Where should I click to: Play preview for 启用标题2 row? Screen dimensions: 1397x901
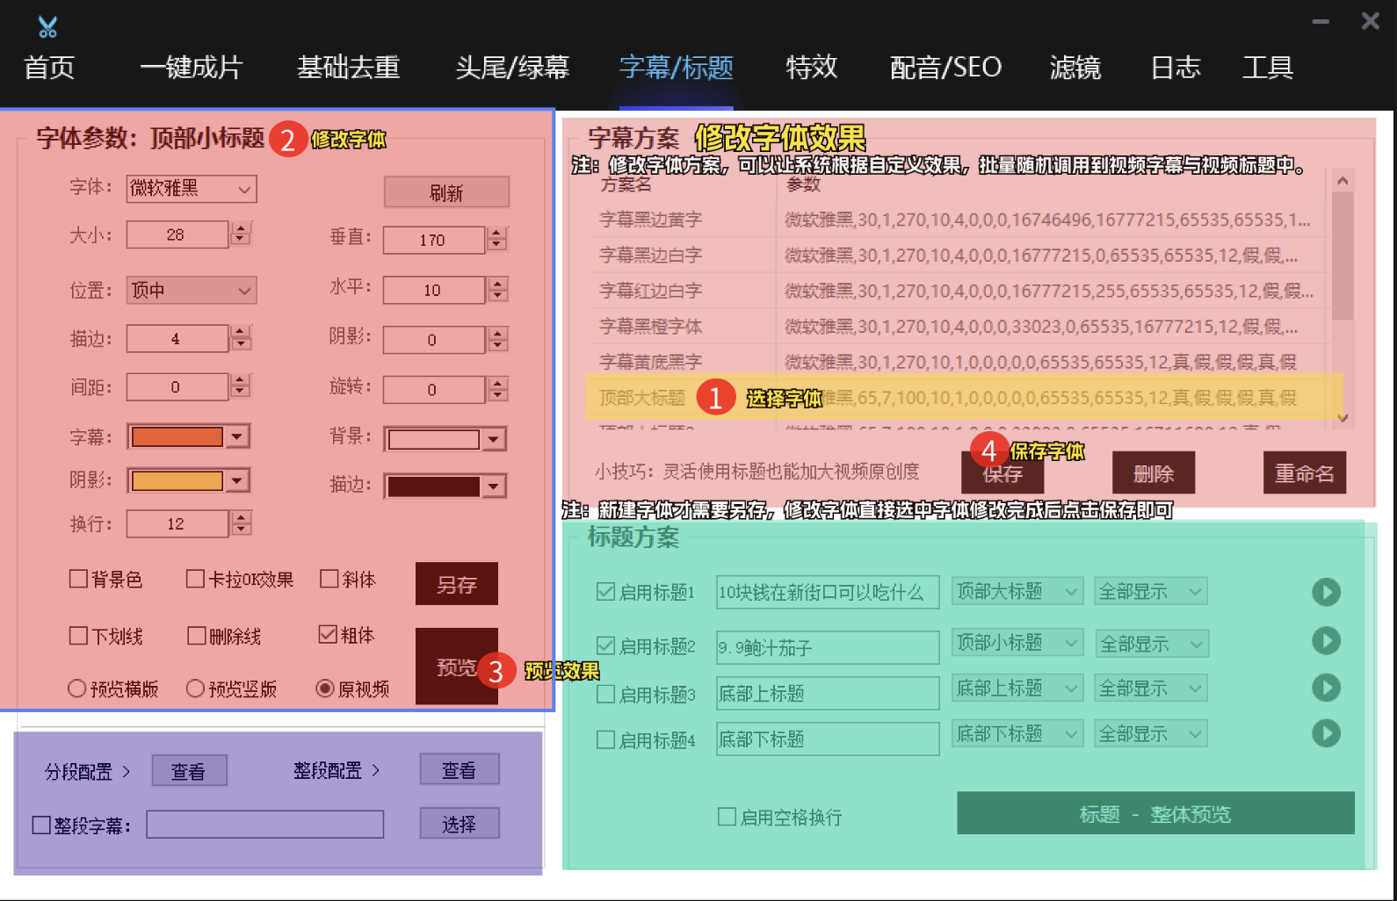pyautogui.click(x=1326, y=640)
